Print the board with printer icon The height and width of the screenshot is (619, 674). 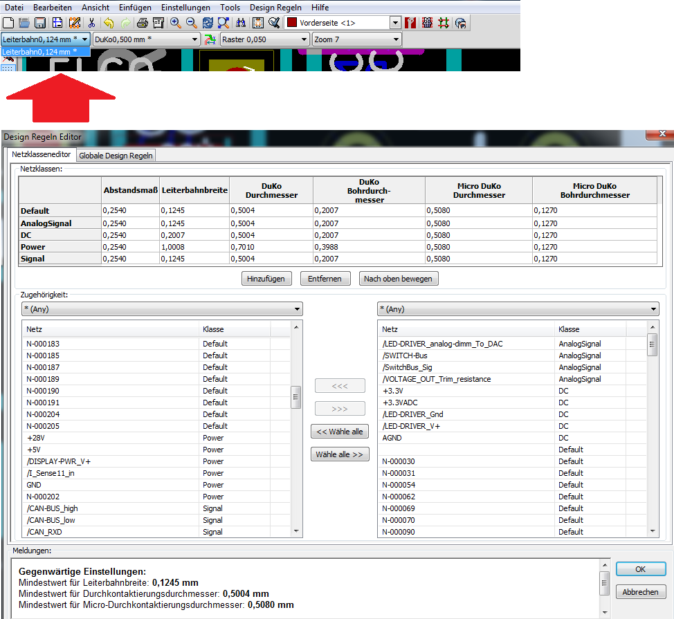point(143,23)
